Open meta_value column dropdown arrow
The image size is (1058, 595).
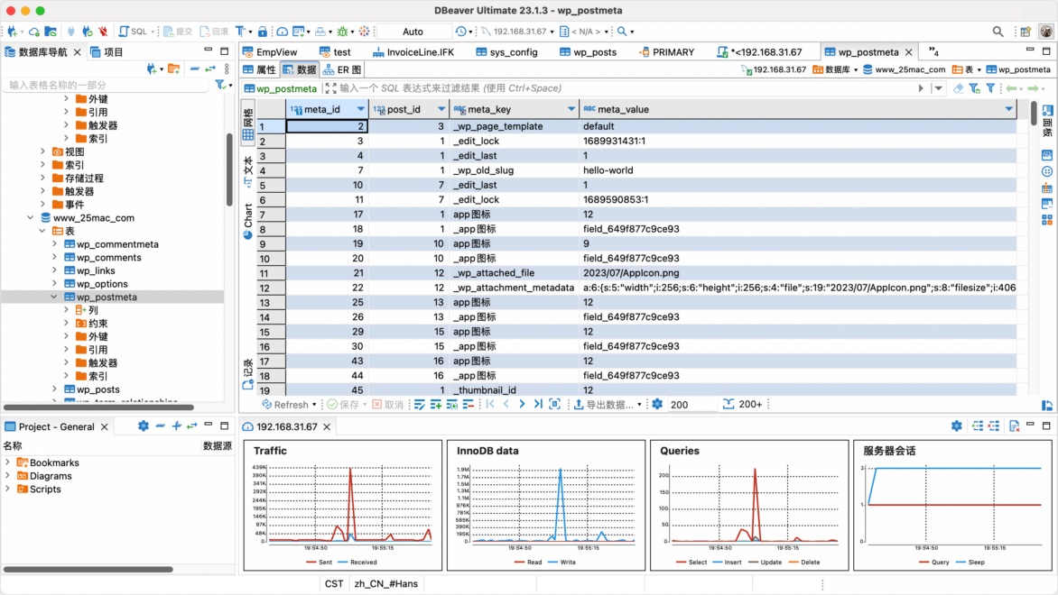[1008, 109]
